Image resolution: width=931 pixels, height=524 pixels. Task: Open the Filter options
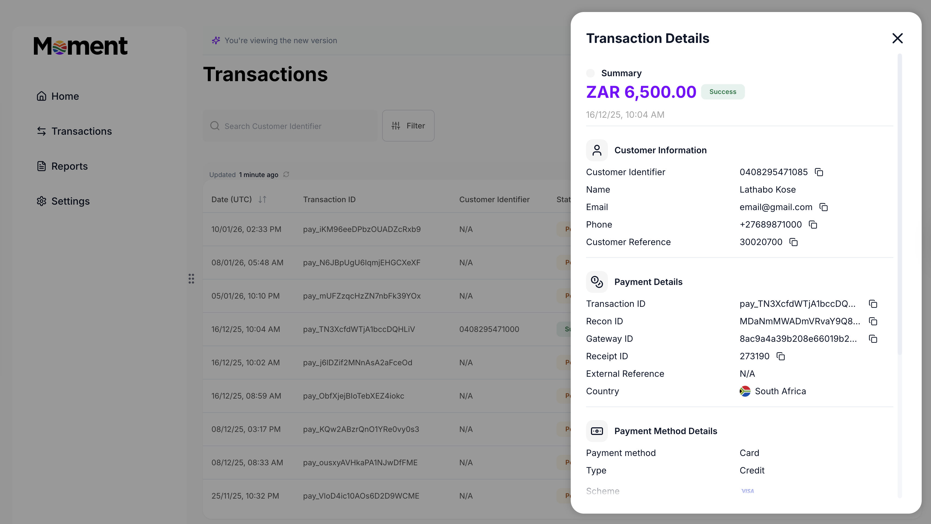coord(408,125)
